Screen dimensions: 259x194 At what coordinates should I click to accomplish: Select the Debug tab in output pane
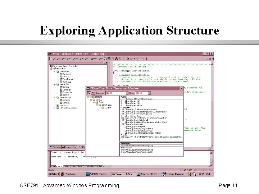point(67,166)
